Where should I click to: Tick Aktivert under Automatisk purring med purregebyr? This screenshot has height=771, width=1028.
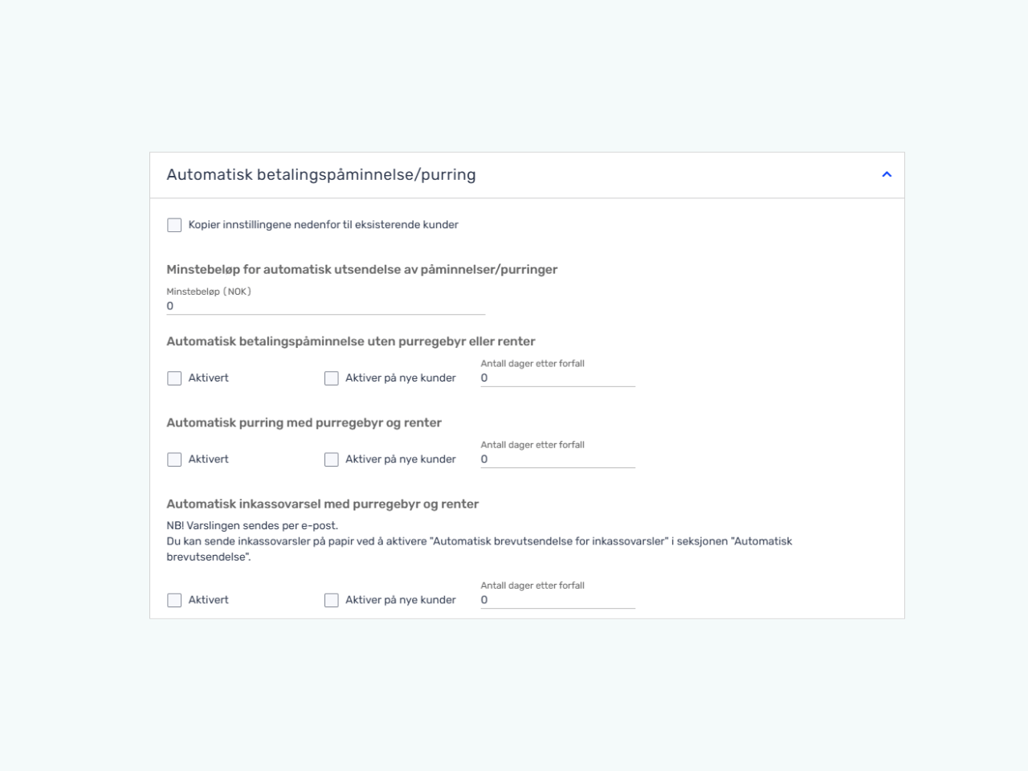(174, 459)
